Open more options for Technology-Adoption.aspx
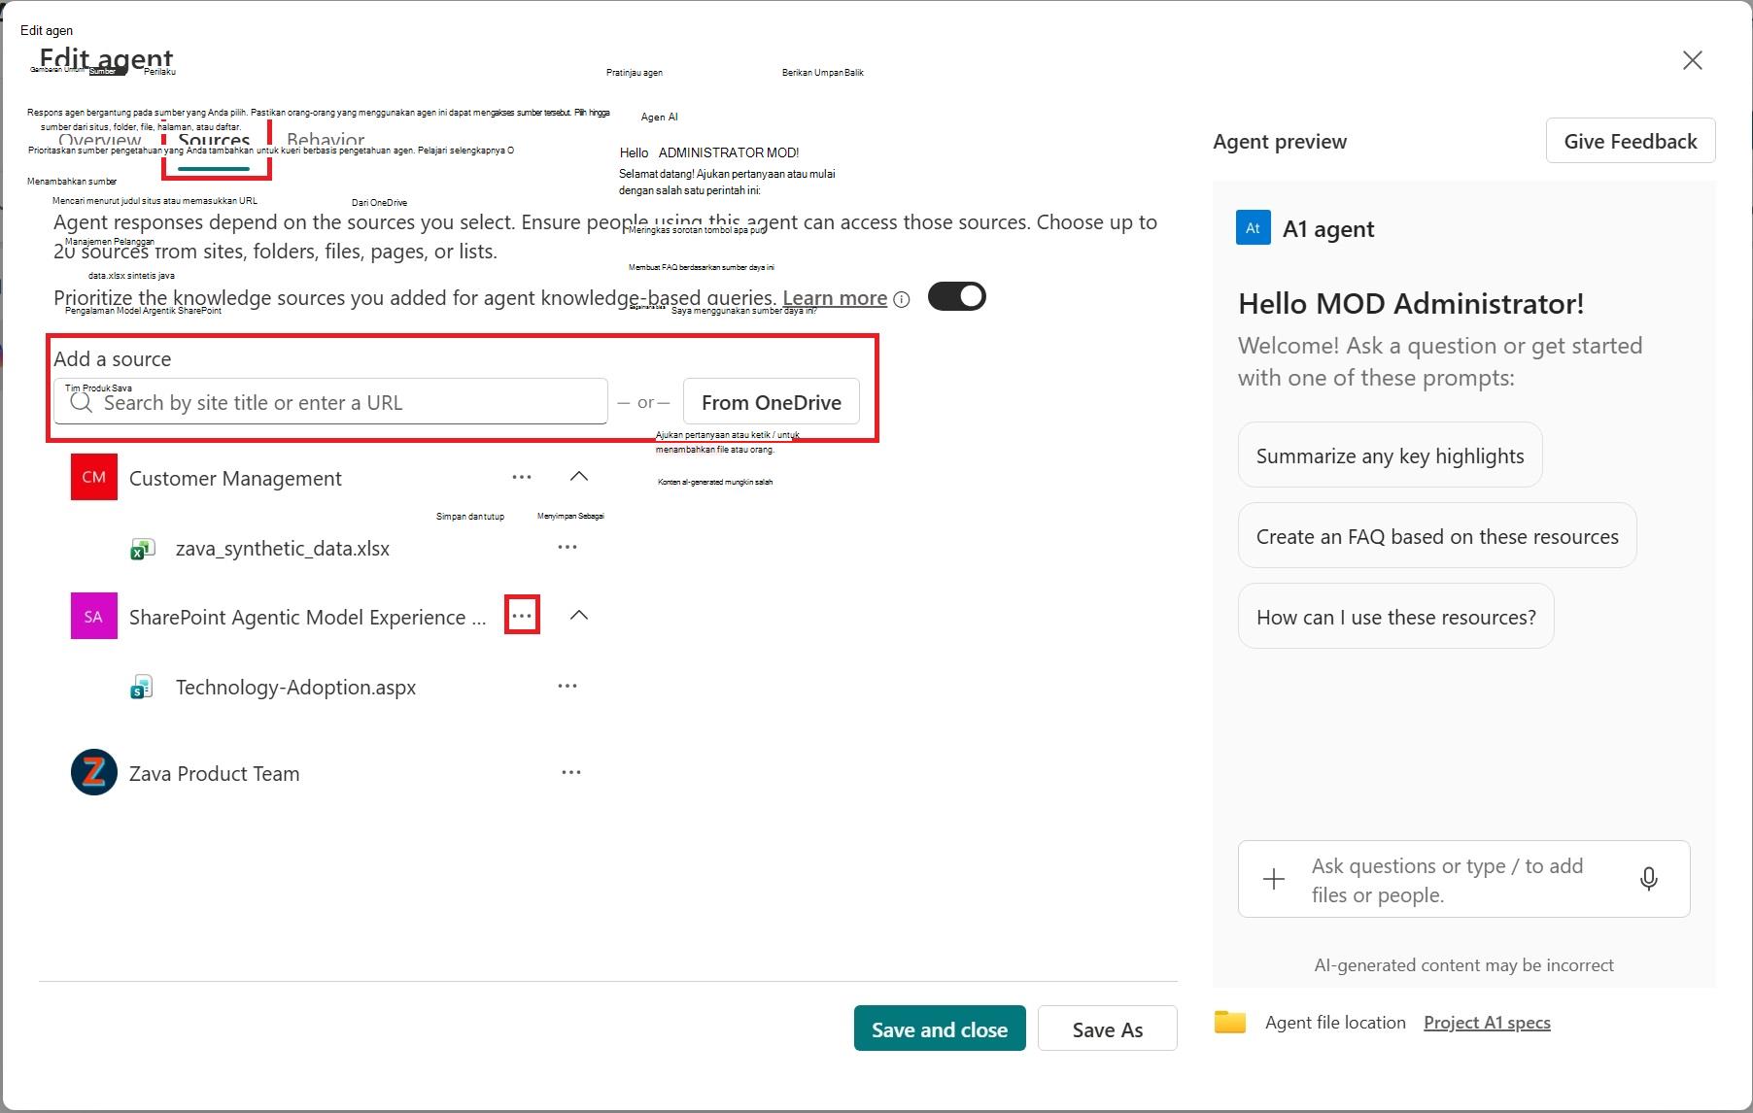Viewport: 1753px width, 1113px height. click(x=567, y=686)
